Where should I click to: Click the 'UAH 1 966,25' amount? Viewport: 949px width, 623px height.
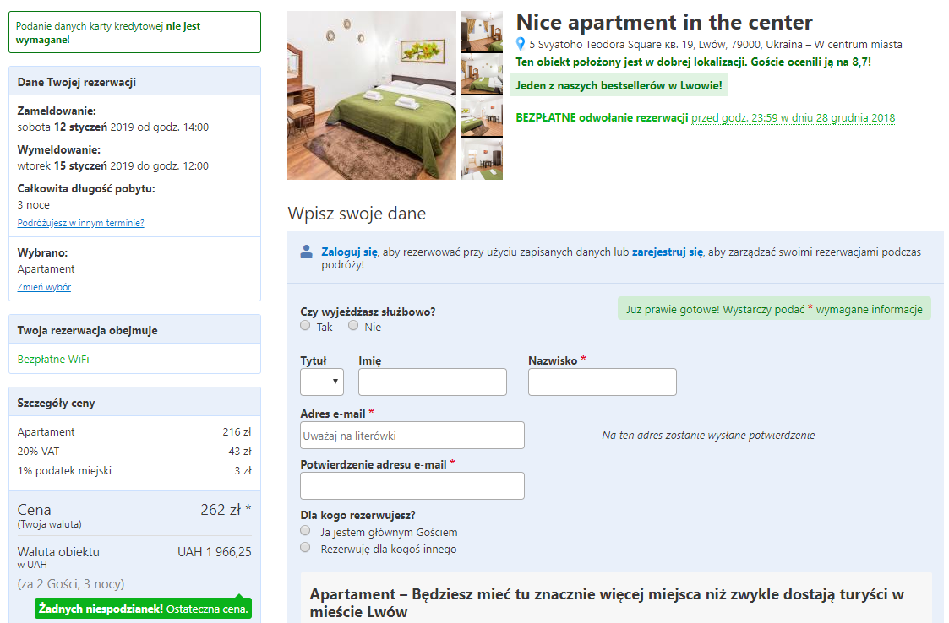click(x=215, y=551)
